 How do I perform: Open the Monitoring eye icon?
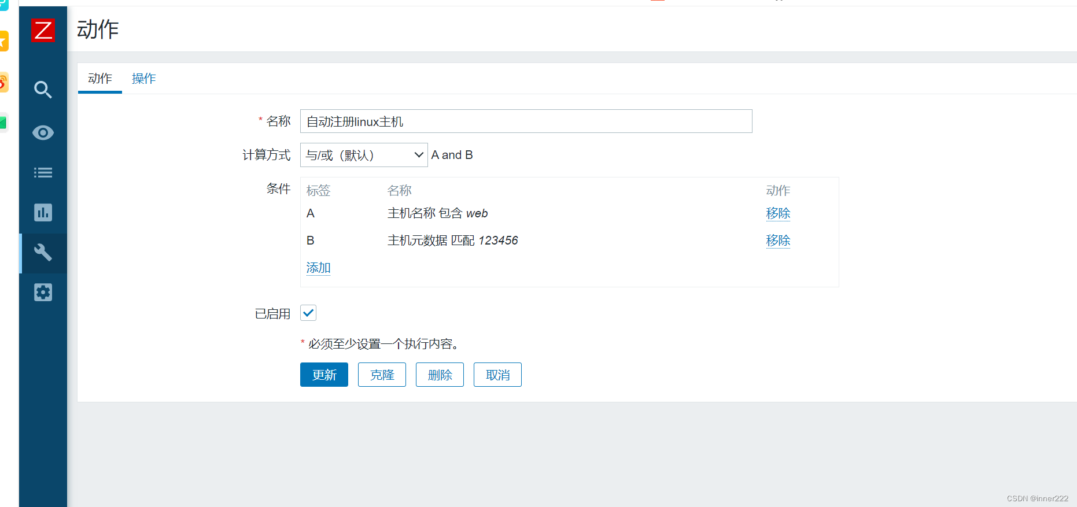click(43, 133)
